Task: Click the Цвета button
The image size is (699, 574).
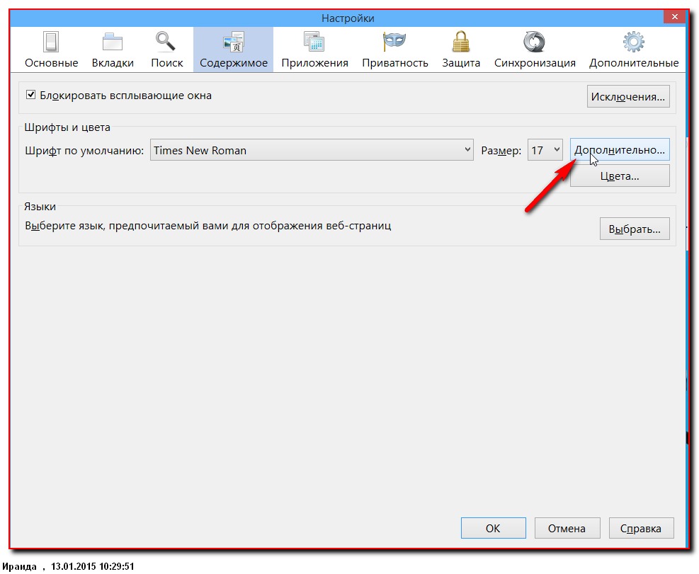Action: 620,176
